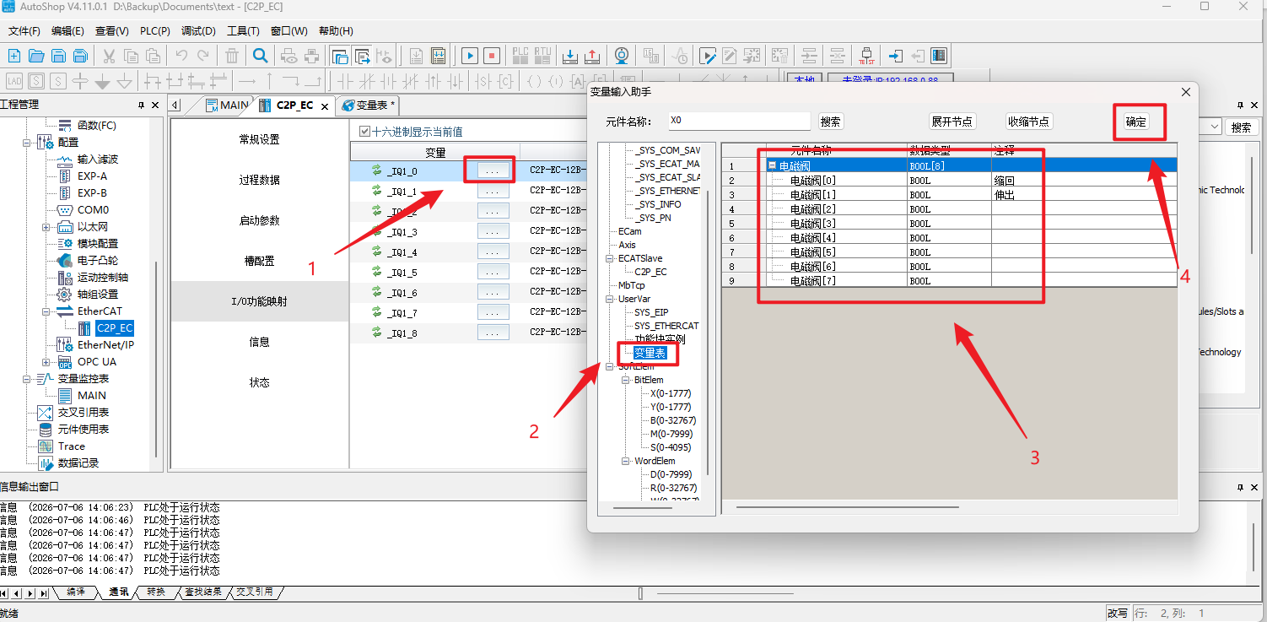Select 变量表 in the dialog tree
Image resolution: width=1267 pixels, height=622 pixels.
[x=650, y=353]
